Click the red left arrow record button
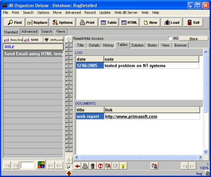211x177 pixels. [78, 166]
